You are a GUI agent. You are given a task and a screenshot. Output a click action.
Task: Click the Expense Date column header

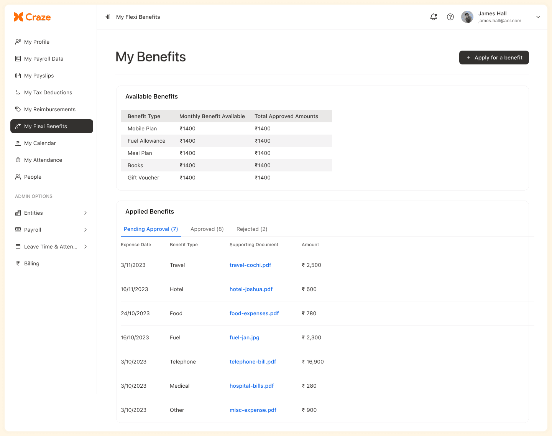click(136, 245)
